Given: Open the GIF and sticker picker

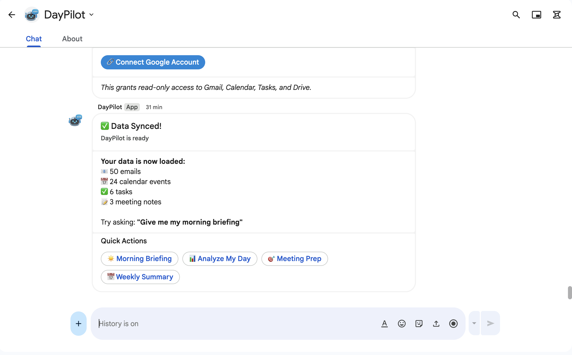Looking at the screenshot, I should 419,324.
